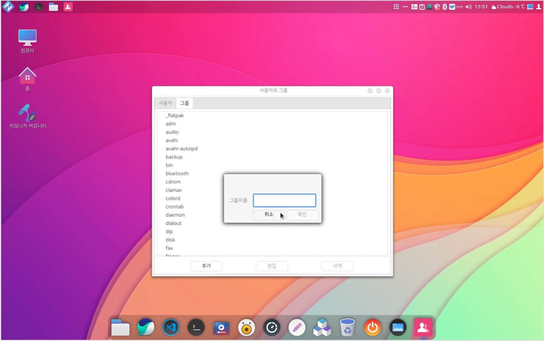Select the avahi-autoipd group entry
The image size is (544, 341).
tap(182, 149)
